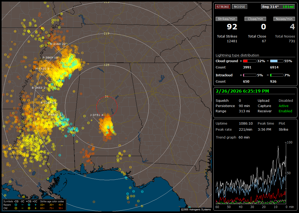Screen dimensions: 299x213
Task: Click the bearing and distance readout box
Action: pos(278,7)
